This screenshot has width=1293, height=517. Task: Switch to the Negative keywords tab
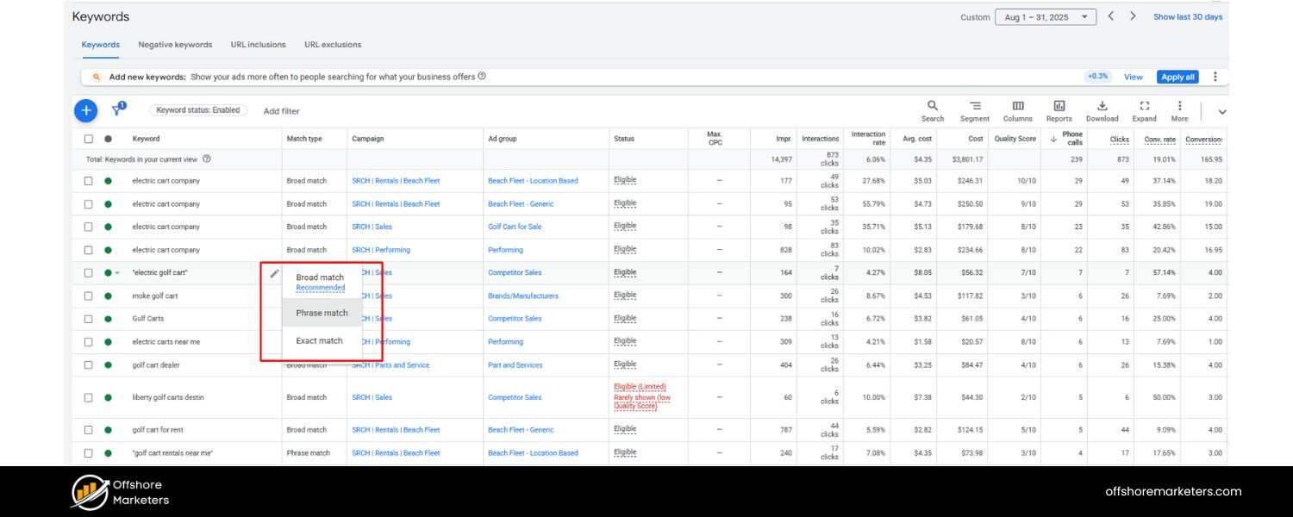coord(173,44)
